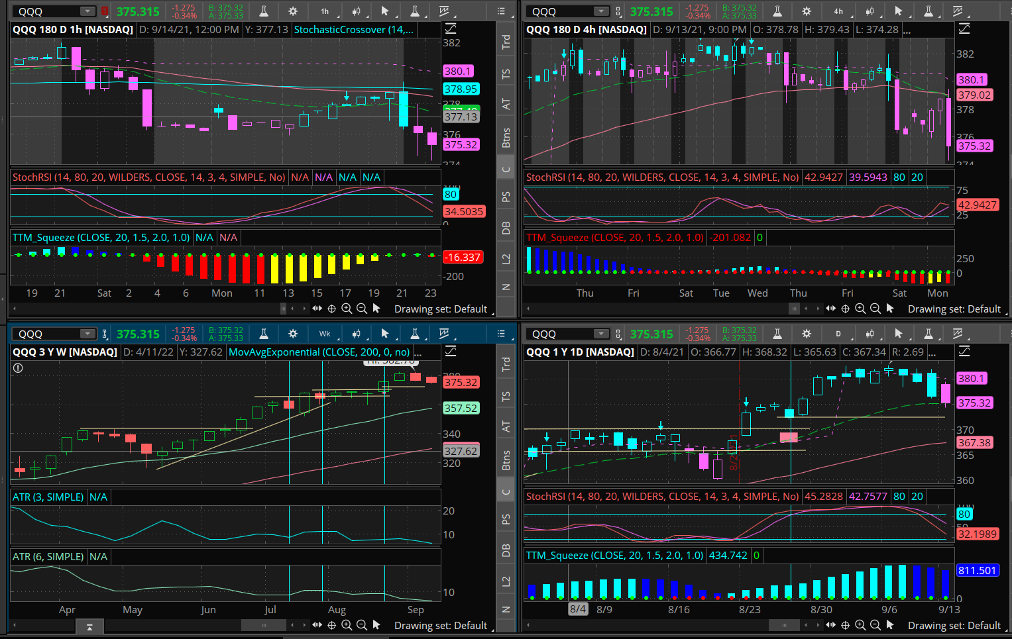Open settings gear in the 4h chart toolbar
1012x639 pixels.
807,11
